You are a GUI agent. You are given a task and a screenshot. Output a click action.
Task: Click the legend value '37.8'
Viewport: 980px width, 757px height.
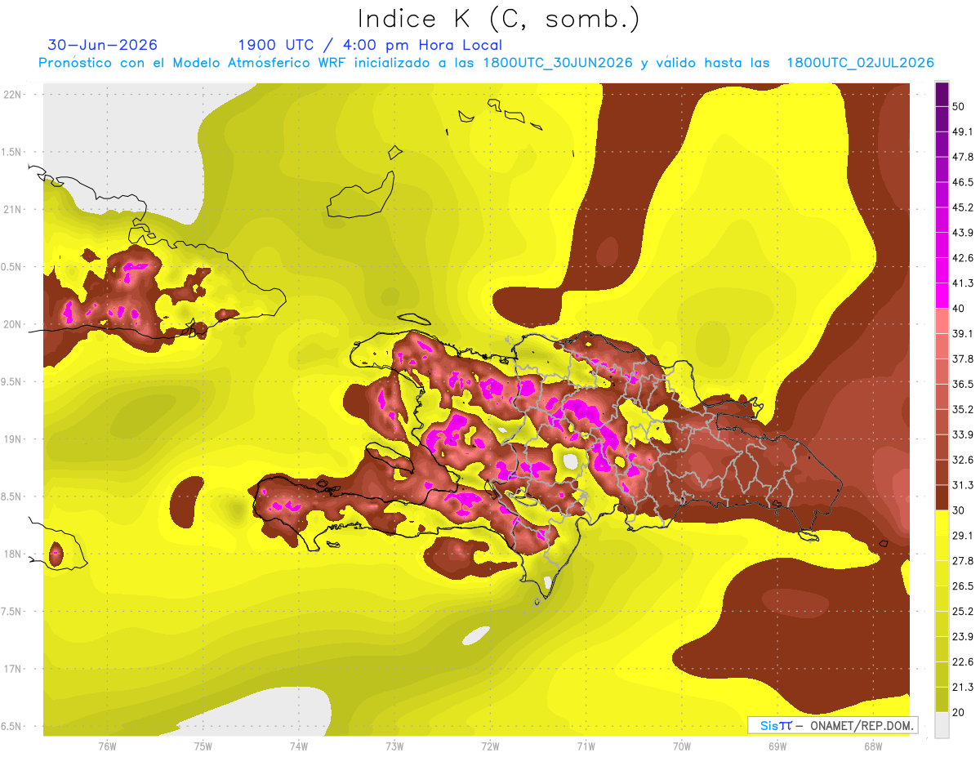tap(963, 358)
